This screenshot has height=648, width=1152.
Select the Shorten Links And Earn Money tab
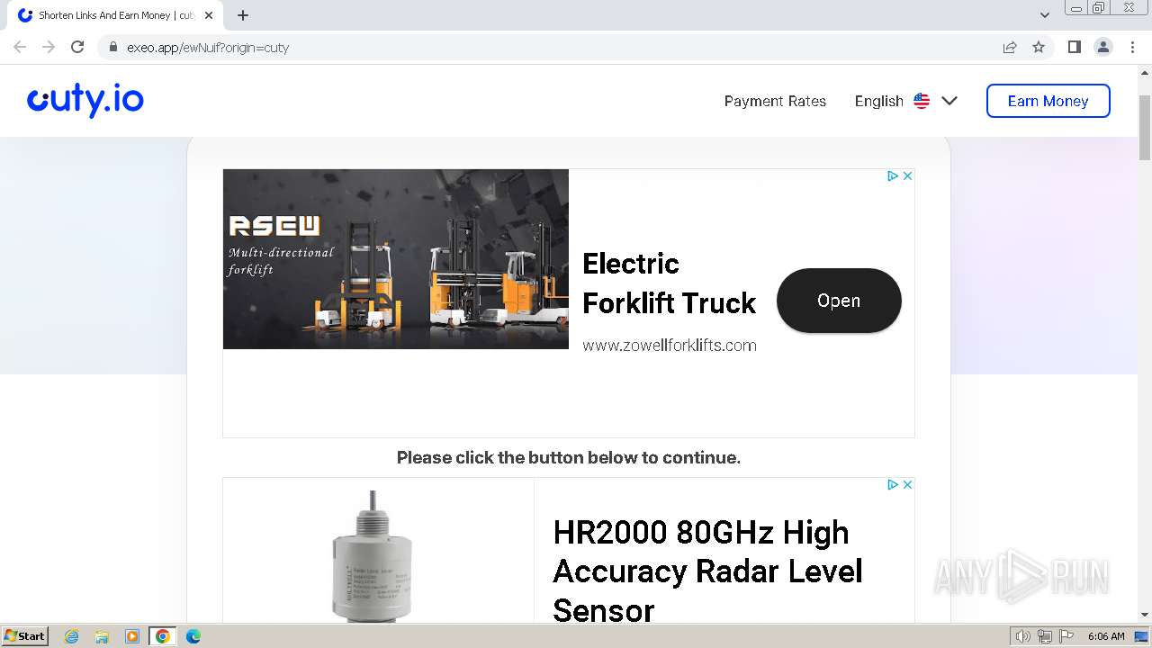click(117, 15)
